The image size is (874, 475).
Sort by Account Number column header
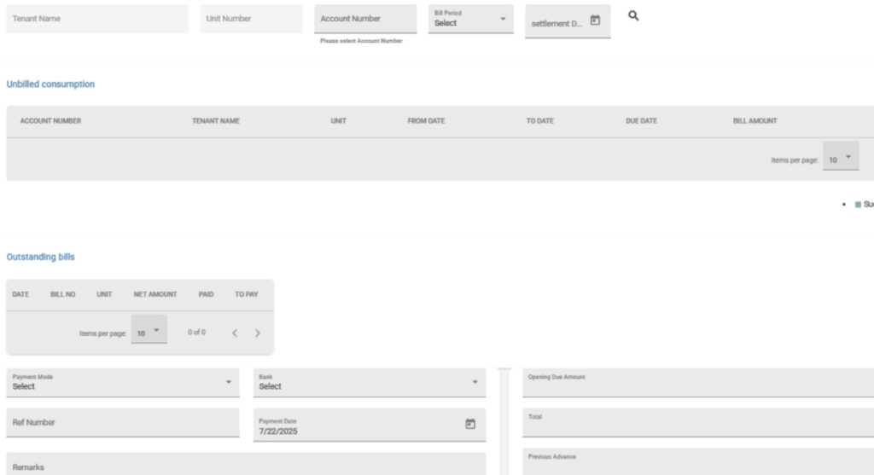50,121
